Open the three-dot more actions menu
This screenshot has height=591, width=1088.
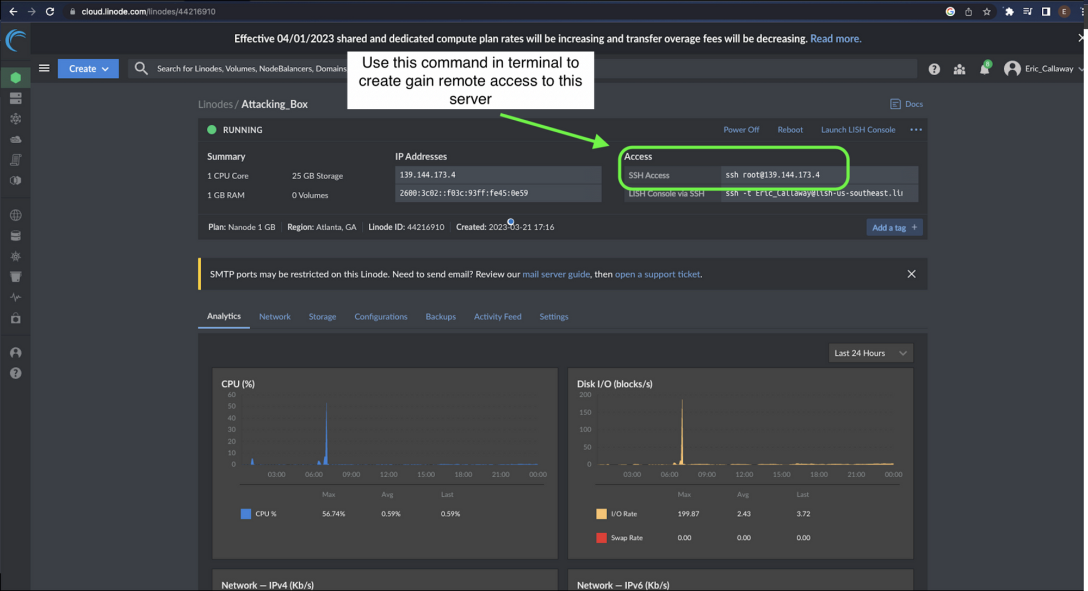click(x=916, y=130)
